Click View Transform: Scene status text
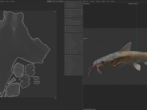 (x=89, y=109)
